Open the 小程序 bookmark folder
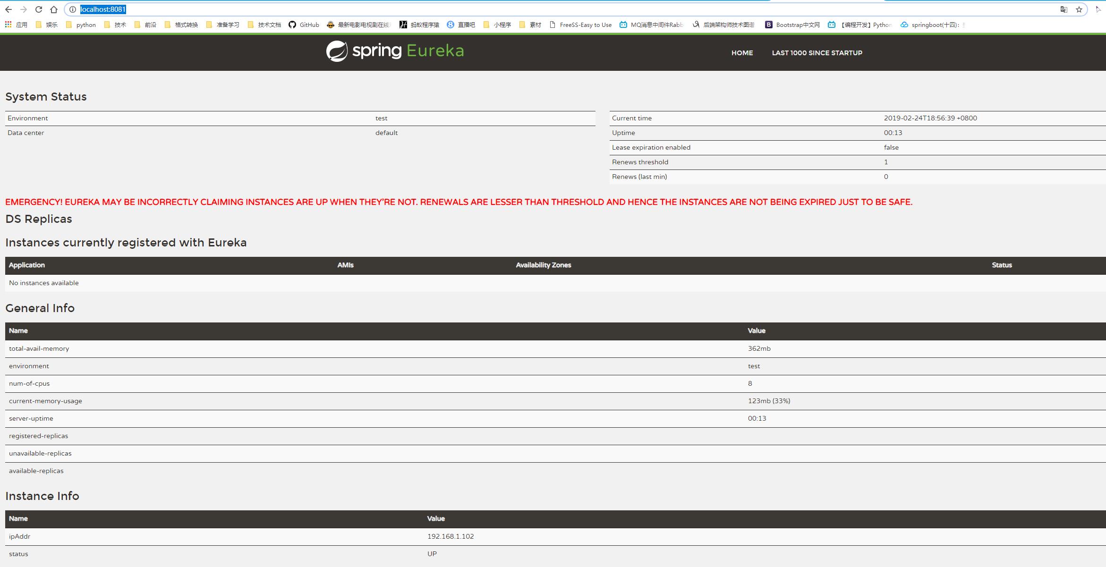Viewport: 1106px width, 567px height. tap(497, 25)
